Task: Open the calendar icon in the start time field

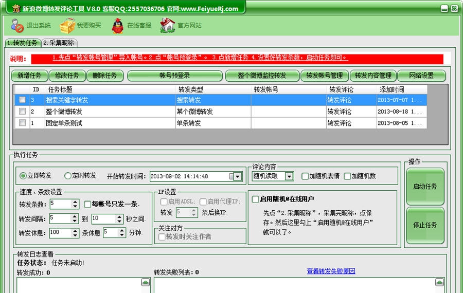Action: (x=231, y=176)
